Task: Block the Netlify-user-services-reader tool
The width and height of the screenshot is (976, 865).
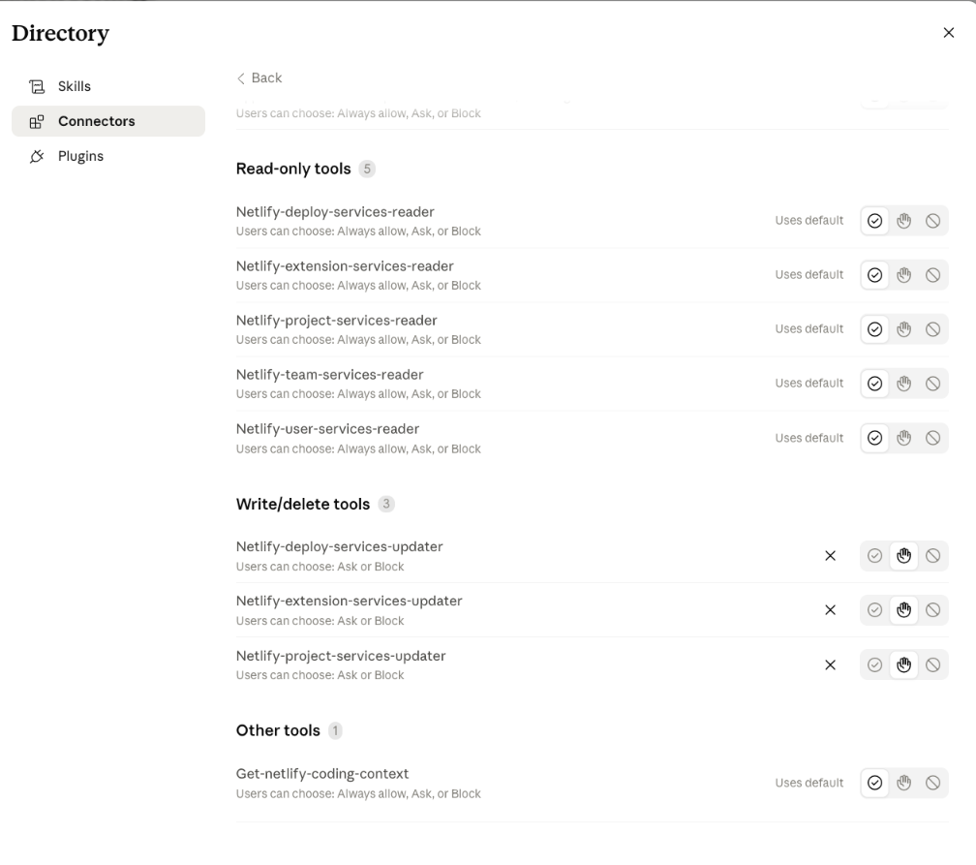Action: click(x=932, y=438)
